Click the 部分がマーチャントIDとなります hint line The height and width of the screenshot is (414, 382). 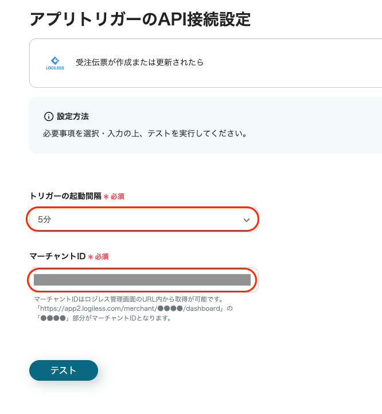pyautogui.click(x=103, y=318)
